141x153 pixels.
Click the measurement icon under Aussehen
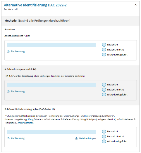(x=8, y=51)
